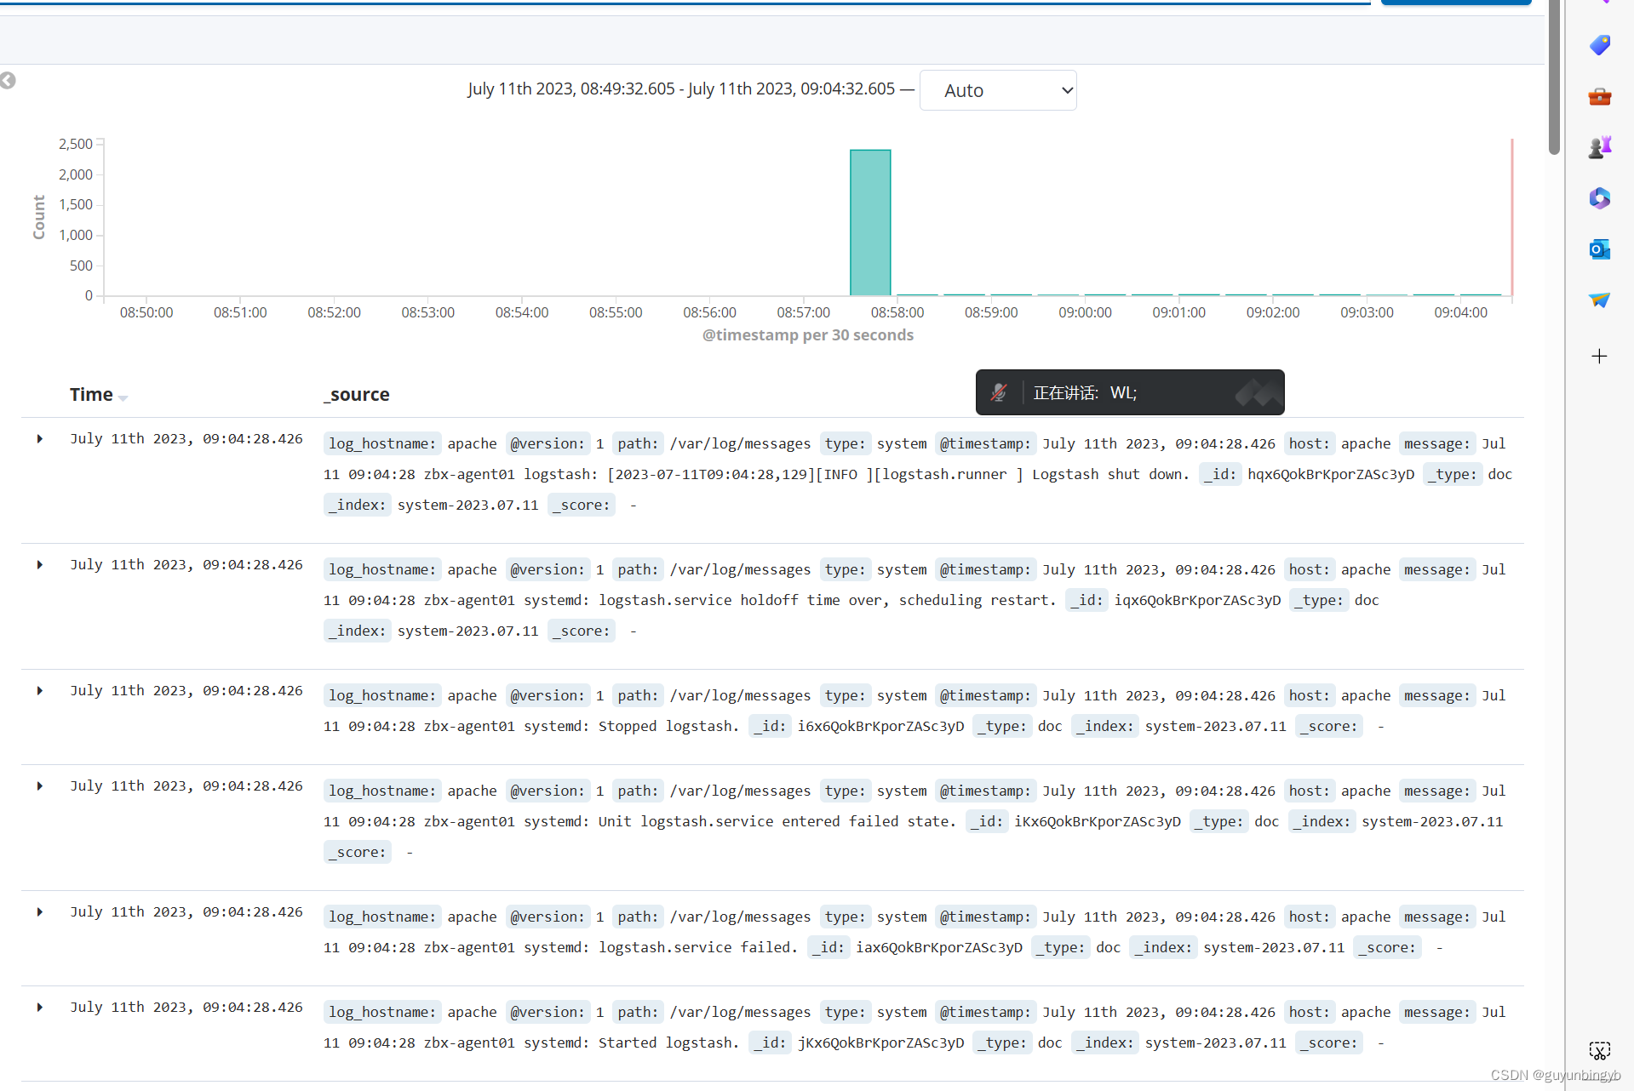Click the id jKx6QokBrKporZASc3yD value
The height and width of the screenshot is (1091, 1634).
(880, 1043)
